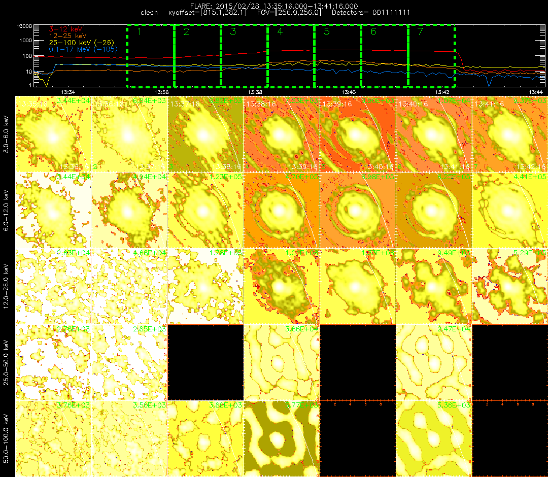This screenshot has height=477, width=548.
Task: Open the 50.0-100.0 keV image for interval 3
Action: (x=205, y=438)
